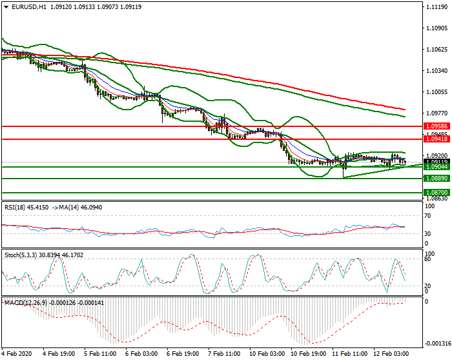Viewport: 452px width, 361px height.
Task: Select the 10 Feb 19:00 time label
Action: pyautogui.click(x=309, y=355)
